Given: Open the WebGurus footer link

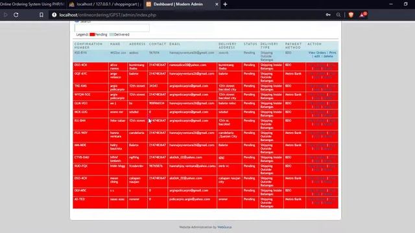Looking at the screenshot, I should click(224, 227).
